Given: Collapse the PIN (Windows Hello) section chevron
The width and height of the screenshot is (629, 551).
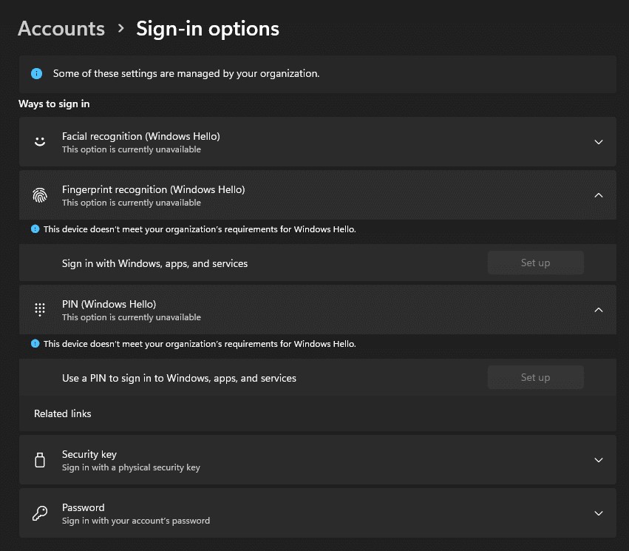Looking at the screenshot, I should pyautogui.click(x=599, y=310).
